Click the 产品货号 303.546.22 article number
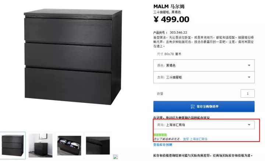 [x=170, y=32]
